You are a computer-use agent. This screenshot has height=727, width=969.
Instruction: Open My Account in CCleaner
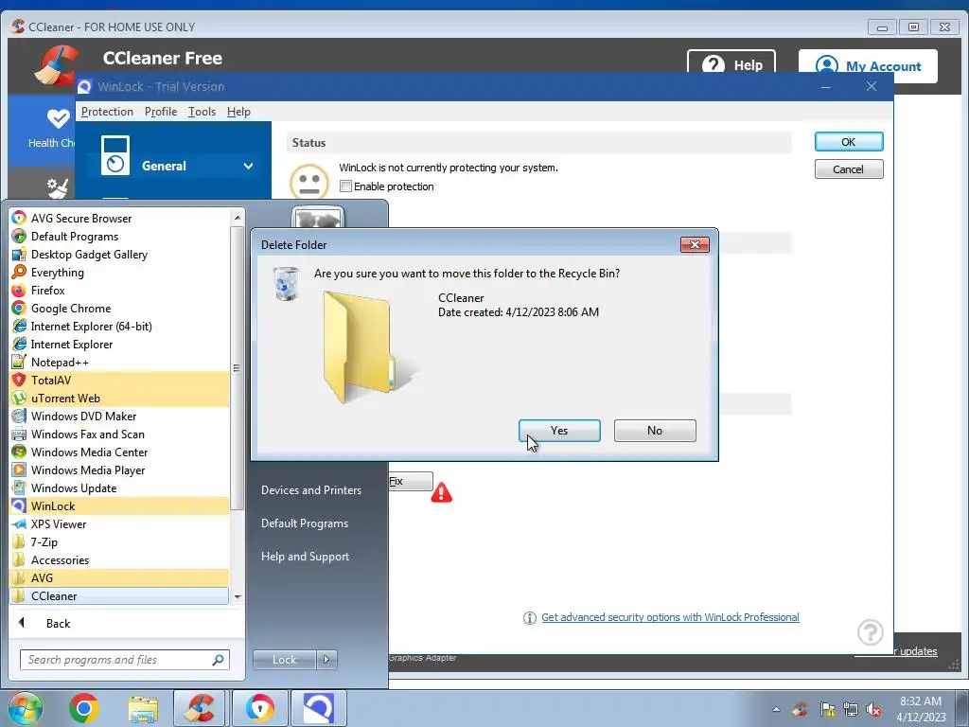click(x=868, y=65)
